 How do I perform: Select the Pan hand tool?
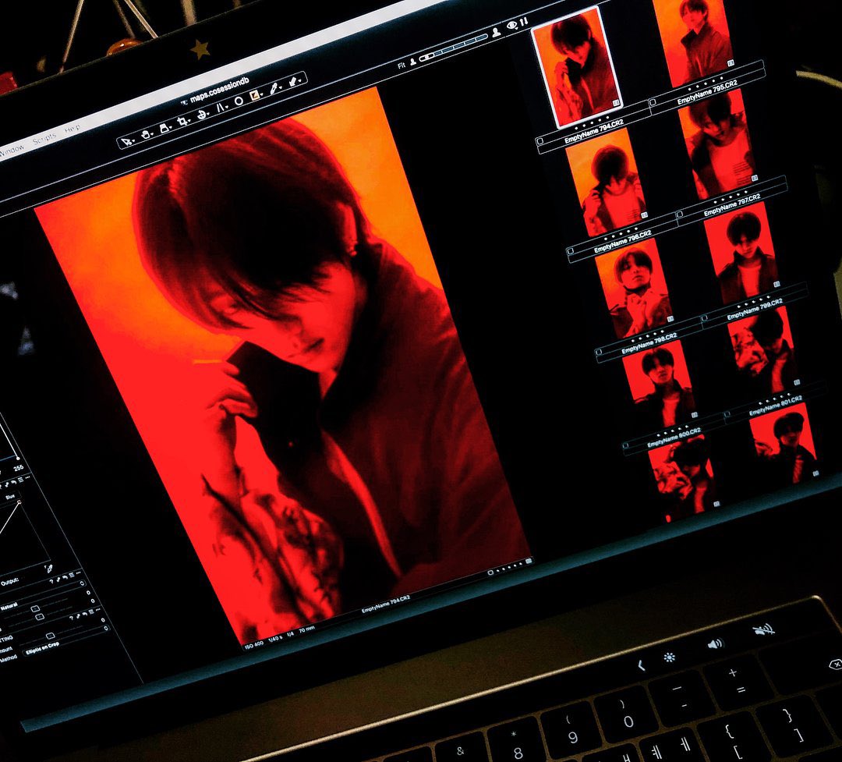click(146, 134)
